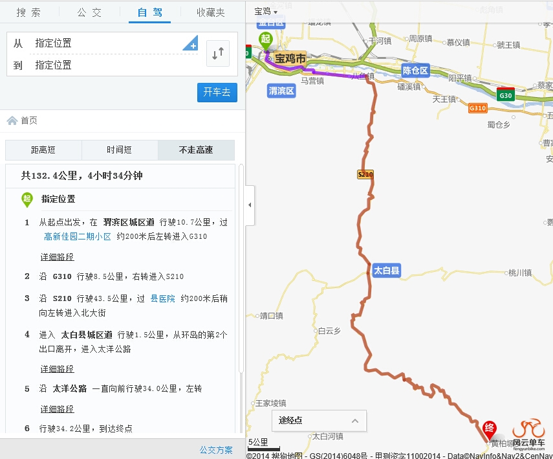Switch to the 公交 tab
This screenshot has height=459, width=553.
tap(89, 12)
